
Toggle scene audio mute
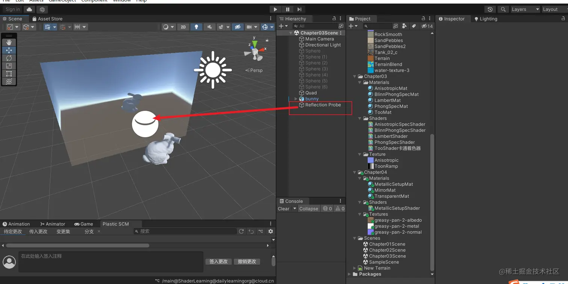209,27
